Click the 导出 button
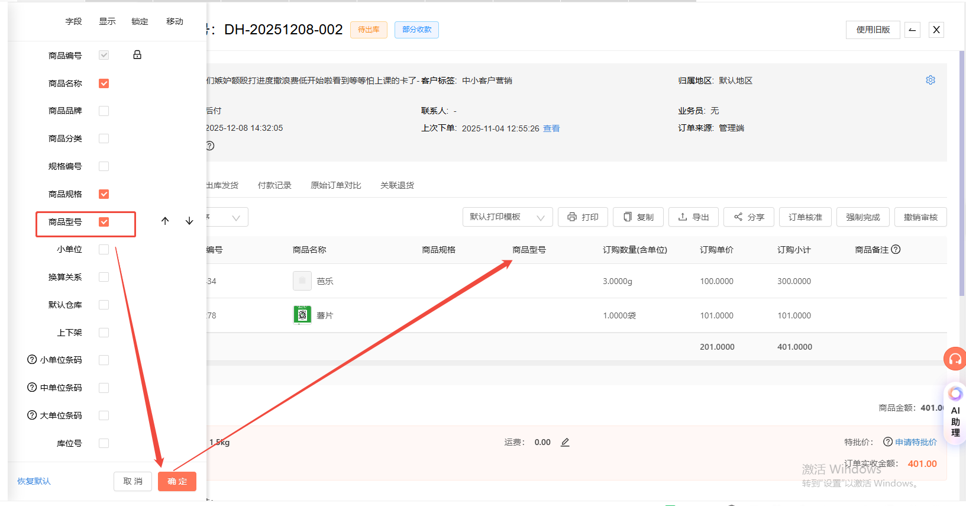 (693, 217)
